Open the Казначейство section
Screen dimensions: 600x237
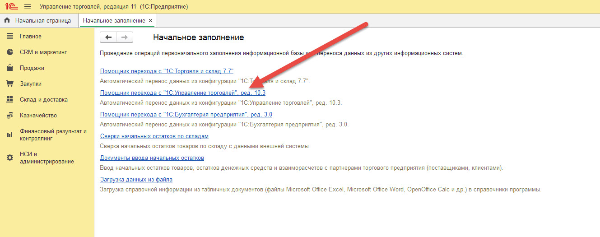click(38, 116)
